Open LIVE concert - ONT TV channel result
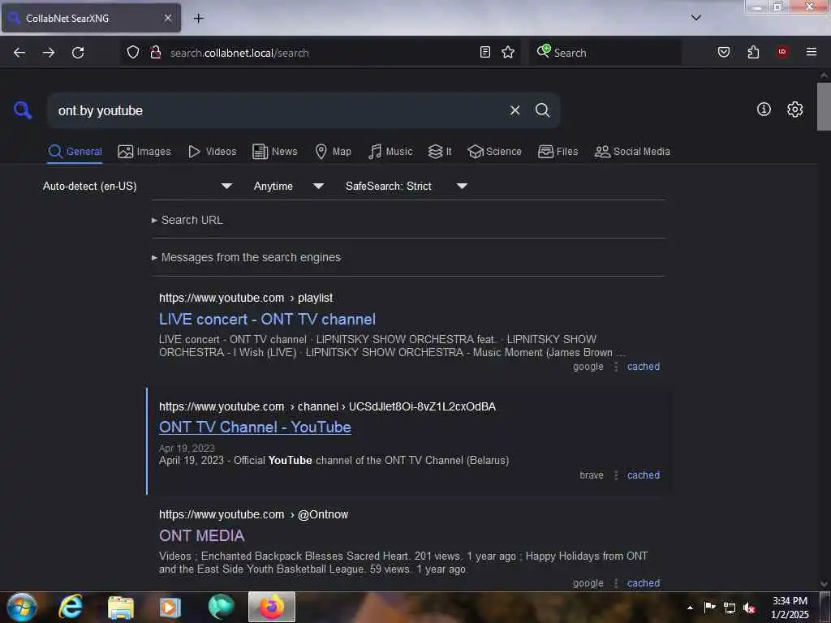 coord(267,319)
